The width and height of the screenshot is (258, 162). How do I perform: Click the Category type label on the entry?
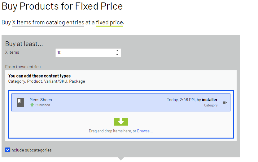tap(211, 105)
